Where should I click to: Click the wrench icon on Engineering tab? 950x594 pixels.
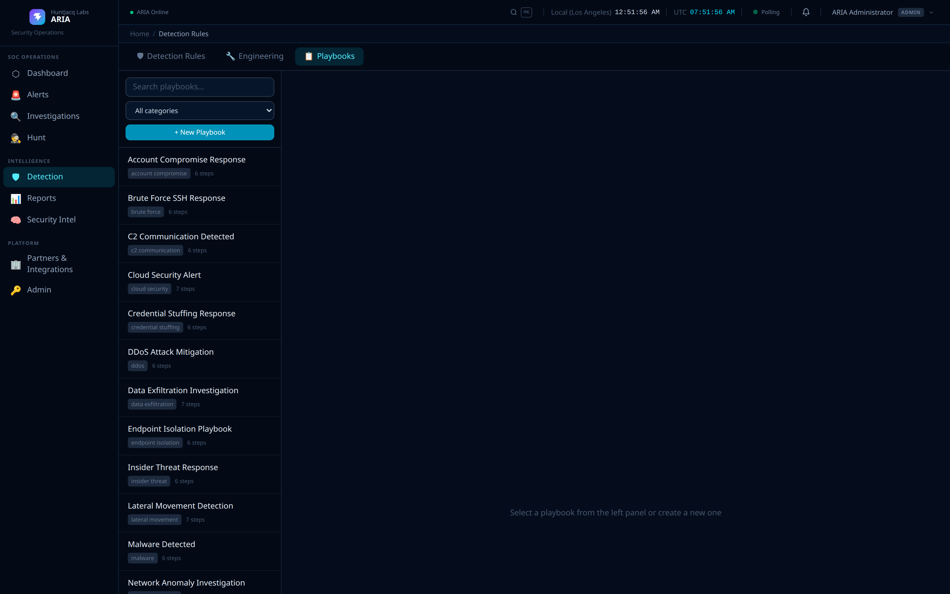click(230, 56)
